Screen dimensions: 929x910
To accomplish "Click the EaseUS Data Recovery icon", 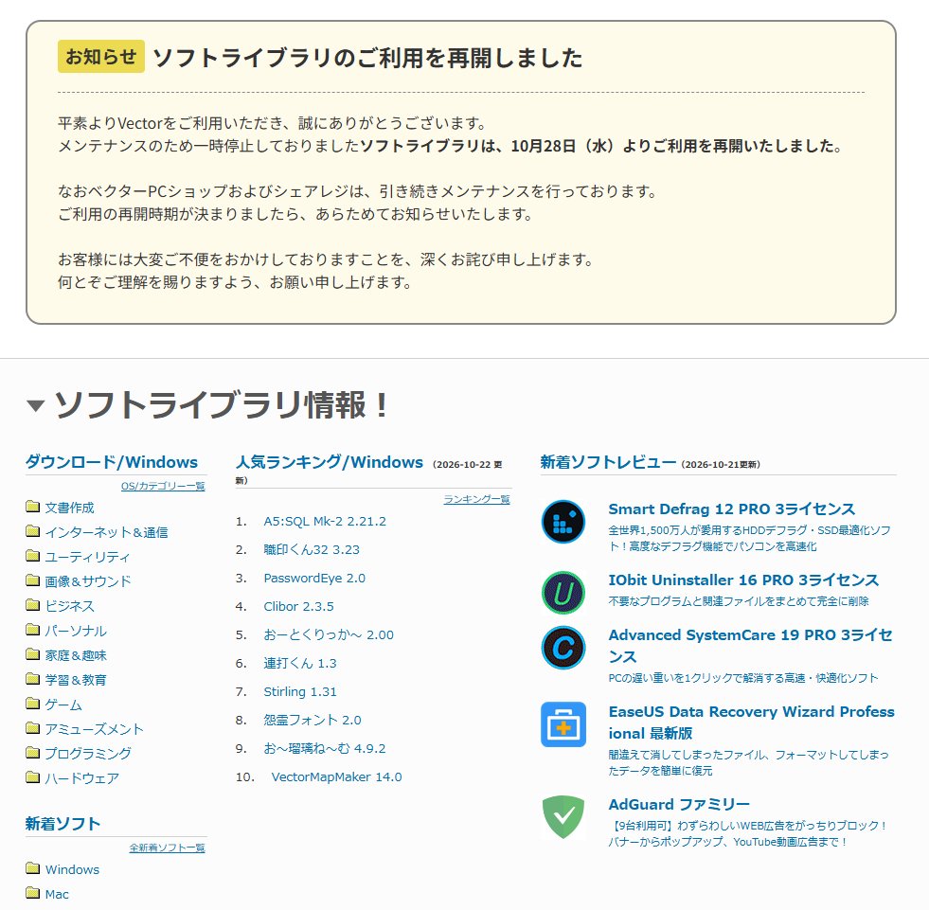I will coord(563,724).
